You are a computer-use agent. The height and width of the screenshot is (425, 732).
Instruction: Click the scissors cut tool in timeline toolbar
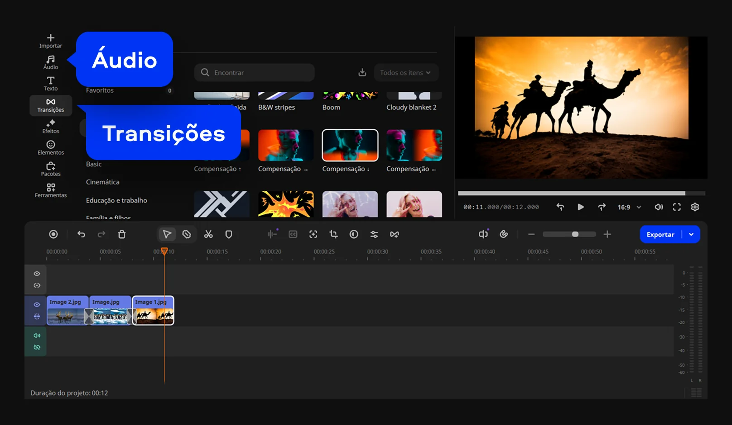coord(208,234)
